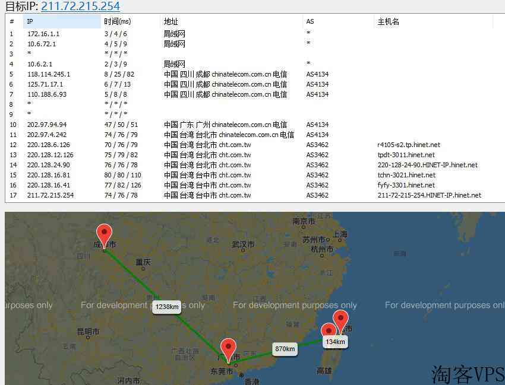Click the 局域网 address in hop 1 row
This screenshot has width=505, height=385.
coord(174,34)
